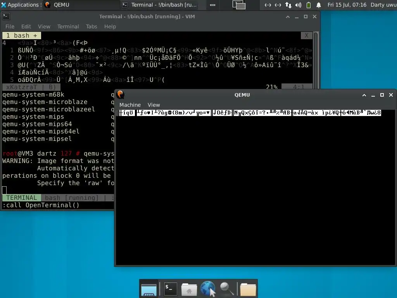This screenshot has width=397, height=298.
Task: Launch the terminal emulator from the dock
Action: 170,289
